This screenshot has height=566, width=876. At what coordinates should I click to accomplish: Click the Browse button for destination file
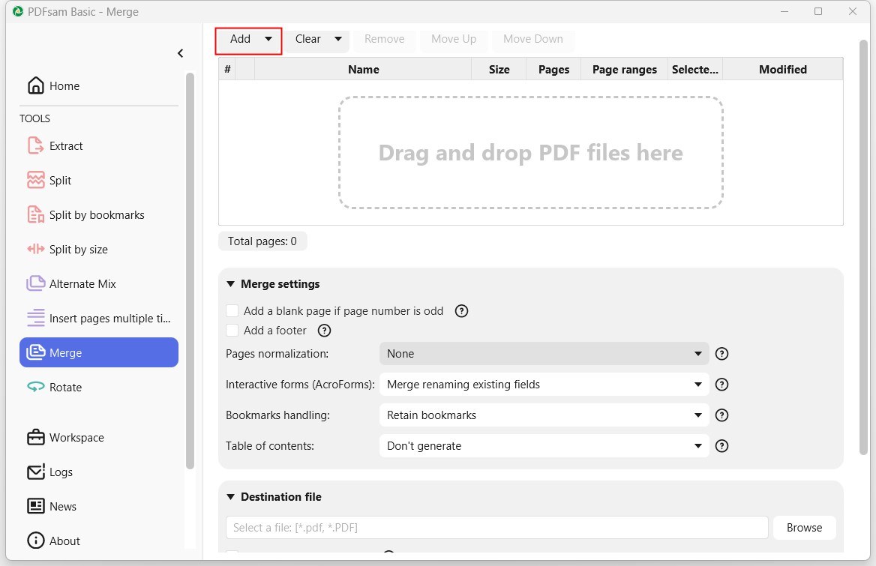tap(804, 527)
